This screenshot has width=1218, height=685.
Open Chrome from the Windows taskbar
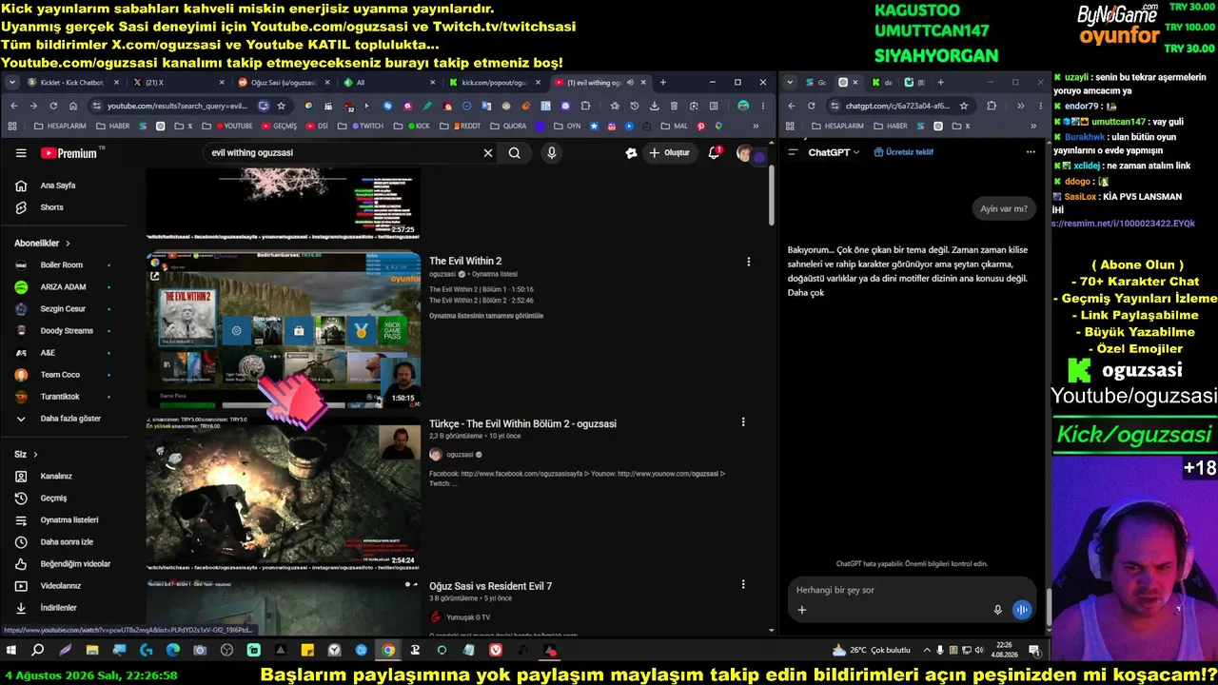388,650
